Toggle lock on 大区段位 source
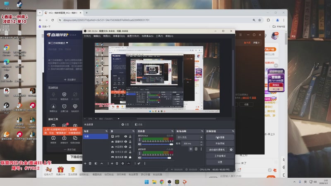This screenshot has height=186, width=331. click(x=130, y=147)
